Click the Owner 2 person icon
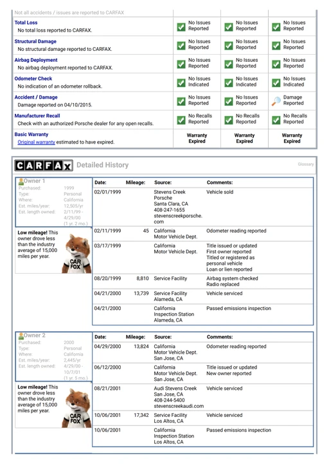Image resolution: width=331 pixels, height=464 pixels. (21, 336)
